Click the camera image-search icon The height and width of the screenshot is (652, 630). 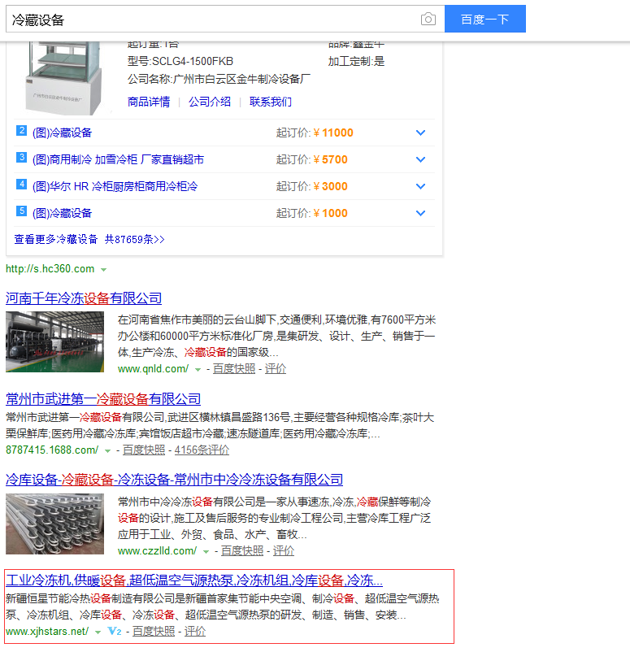point(428,20)
